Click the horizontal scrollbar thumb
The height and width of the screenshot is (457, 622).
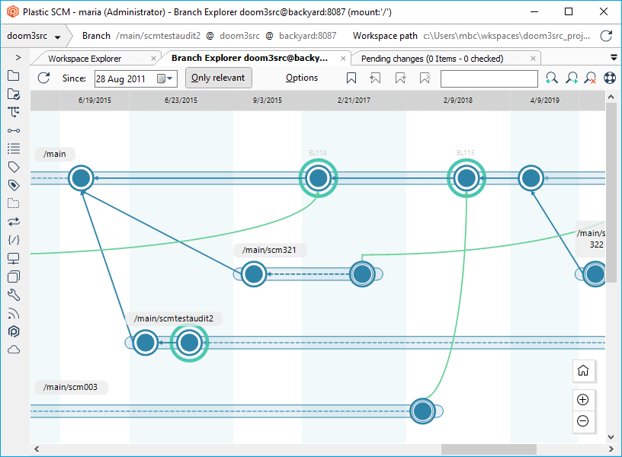(x=488, y=449)
